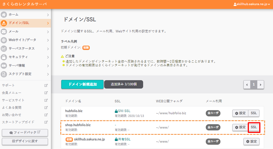273x149 pixels.
Task: Click the SSL button for shop.hubfolio.biz
Action: click(254, 127)
